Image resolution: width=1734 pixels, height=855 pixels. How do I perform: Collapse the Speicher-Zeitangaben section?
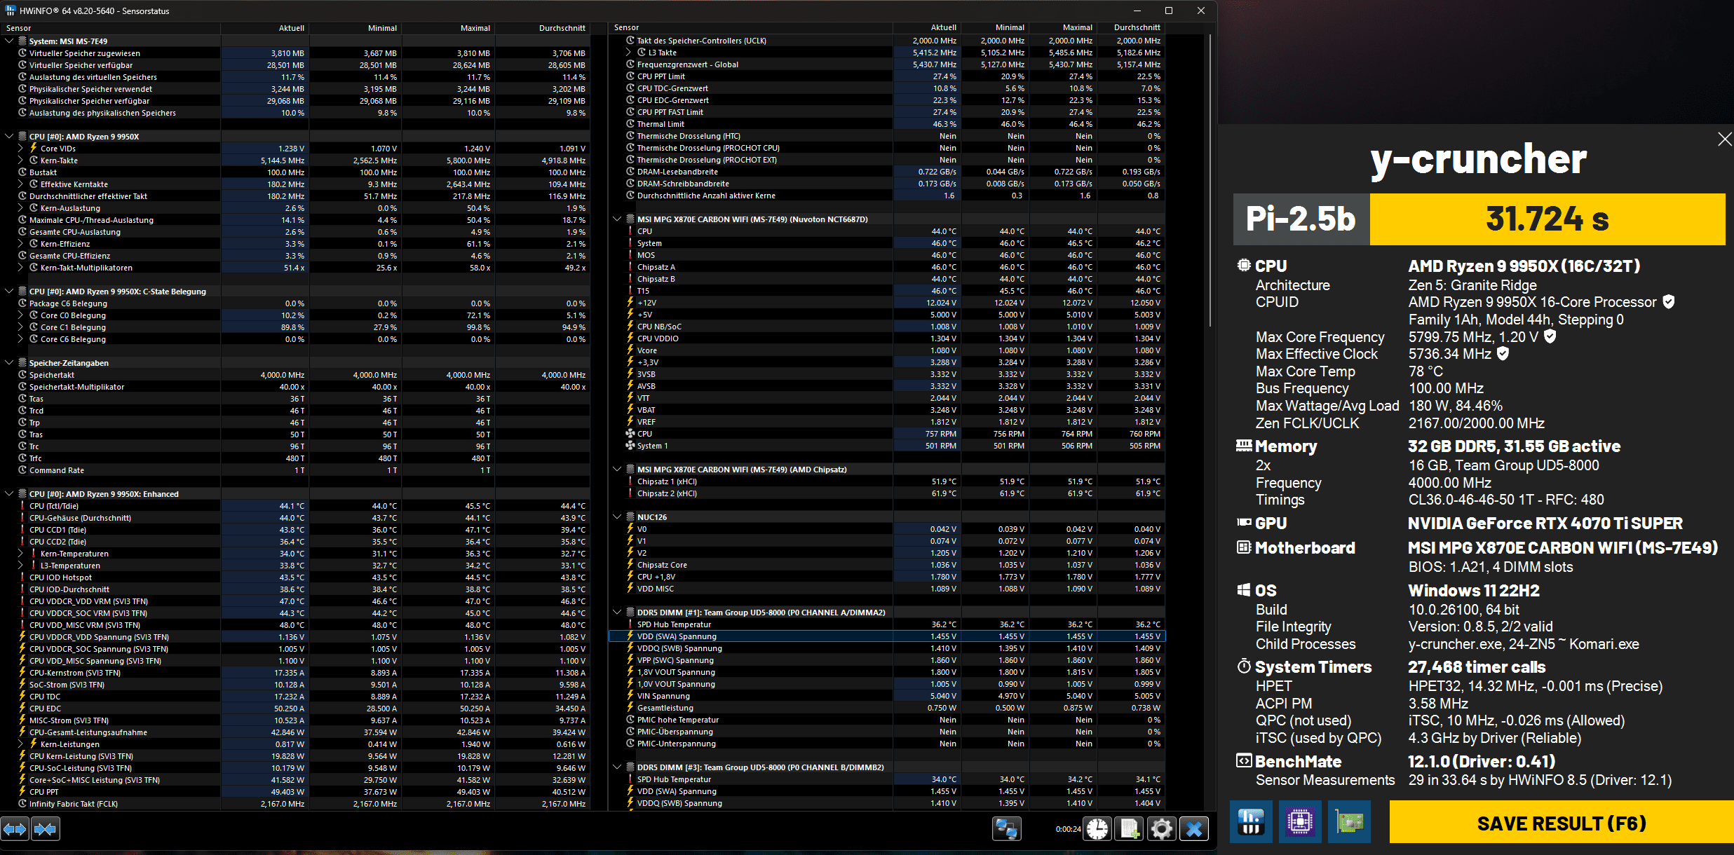pos(9,363)
